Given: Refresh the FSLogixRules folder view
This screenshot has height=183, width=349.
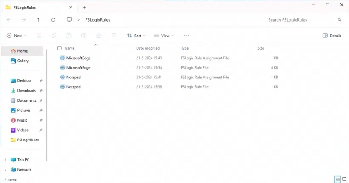Looking at the screenshot, I should pyautogui.click(x=54, y=20).
